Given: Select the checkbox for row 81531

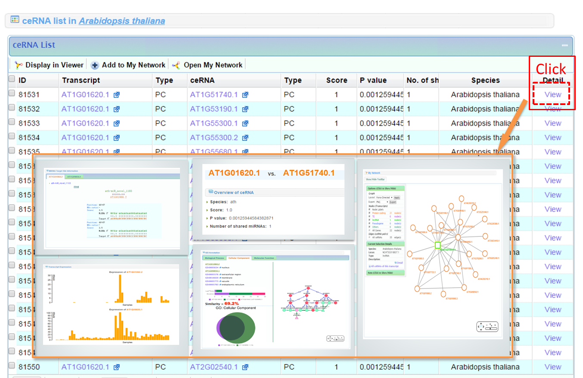Looking at the screenshot, I should [x=12, y=93].
